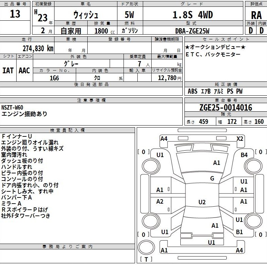The height and width of the screenshot is (265, 267).
Task: Click the セールスポイント header
Action: point(226,39)
